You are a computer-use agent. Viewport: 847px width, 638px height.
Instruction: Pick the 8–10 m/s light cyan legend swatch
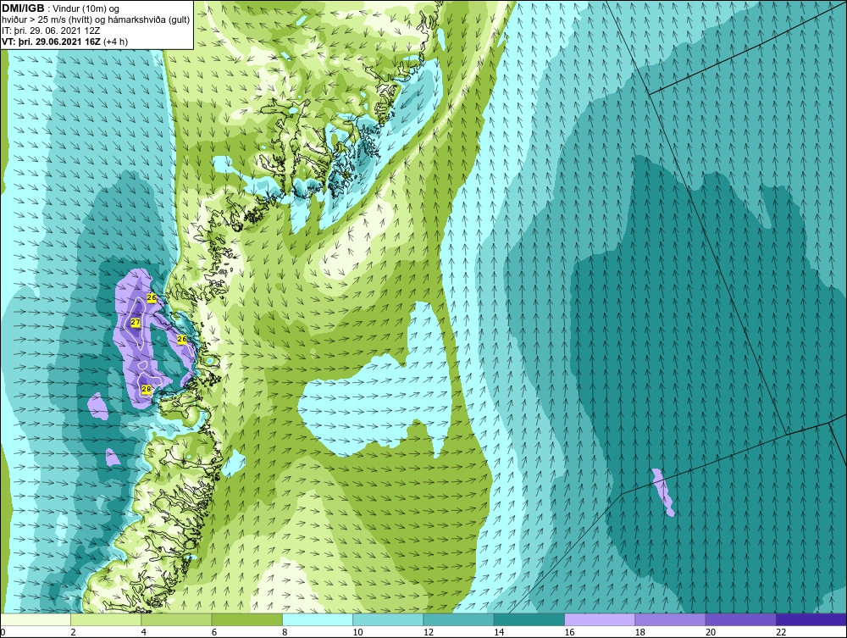318,619
